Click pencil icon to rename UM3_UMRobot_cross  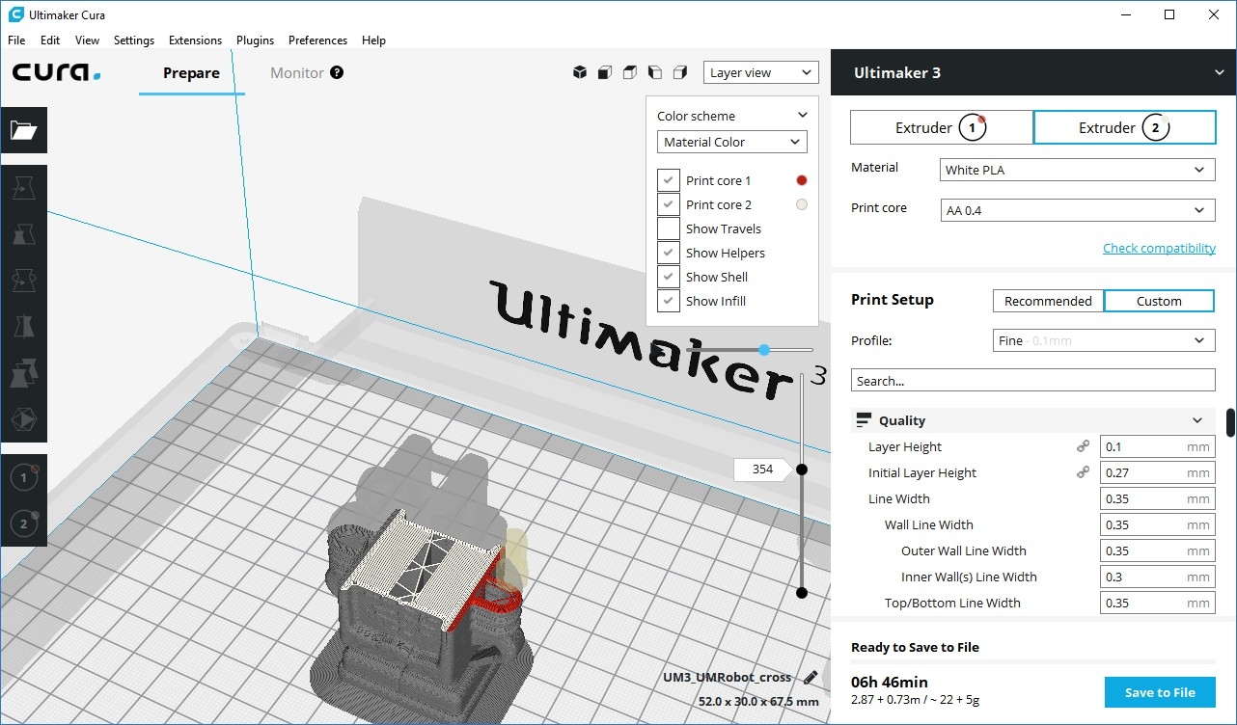click(811, 678)
